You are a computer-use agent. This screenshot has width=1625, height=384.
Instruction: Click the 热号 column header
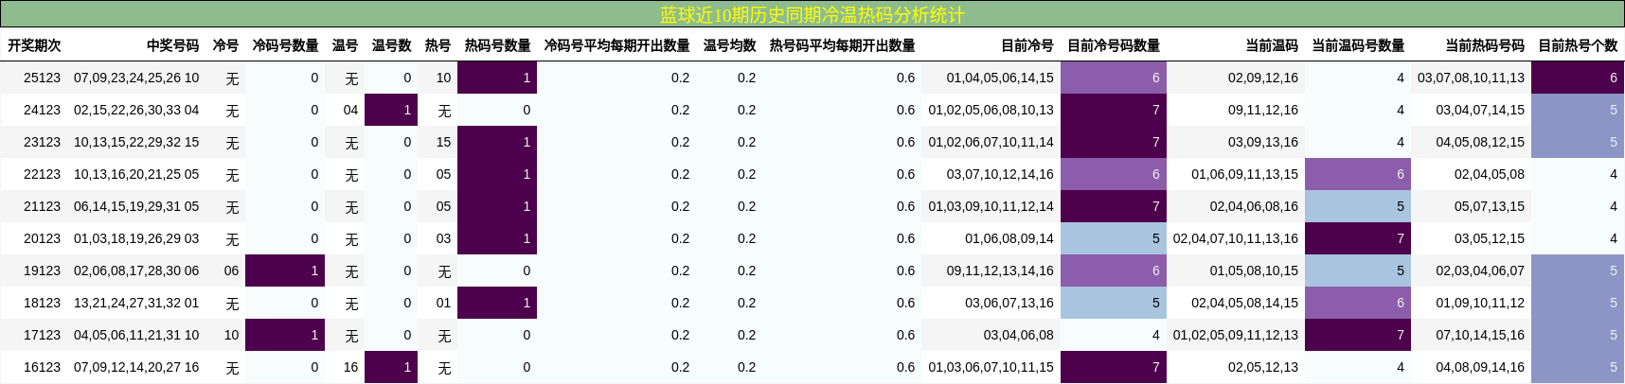coord(437,45)
